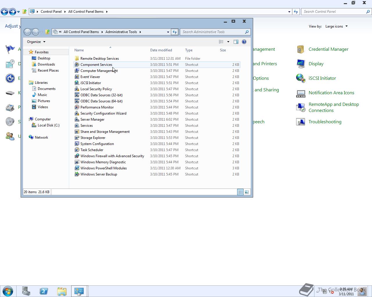Click the Help question mark icon
Viewport: 372px width, 297px height.
pos(244,42)
